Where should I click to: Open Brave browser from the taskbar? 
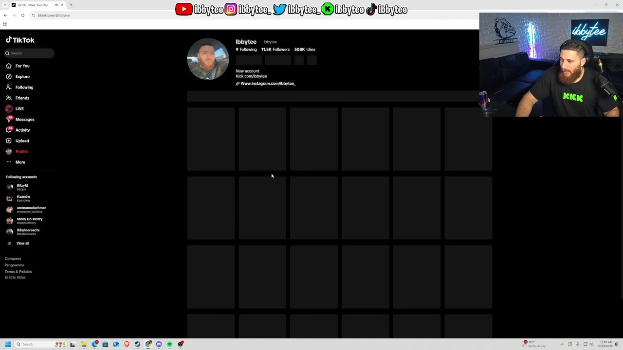[x=127, y=344]
